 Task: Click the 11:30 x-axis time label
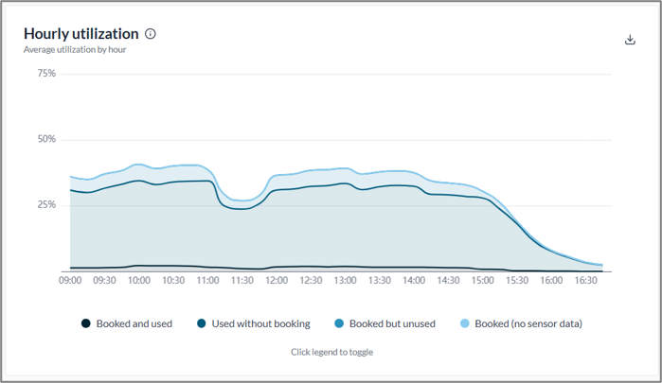pyautogui.click(x=242, y=281)
